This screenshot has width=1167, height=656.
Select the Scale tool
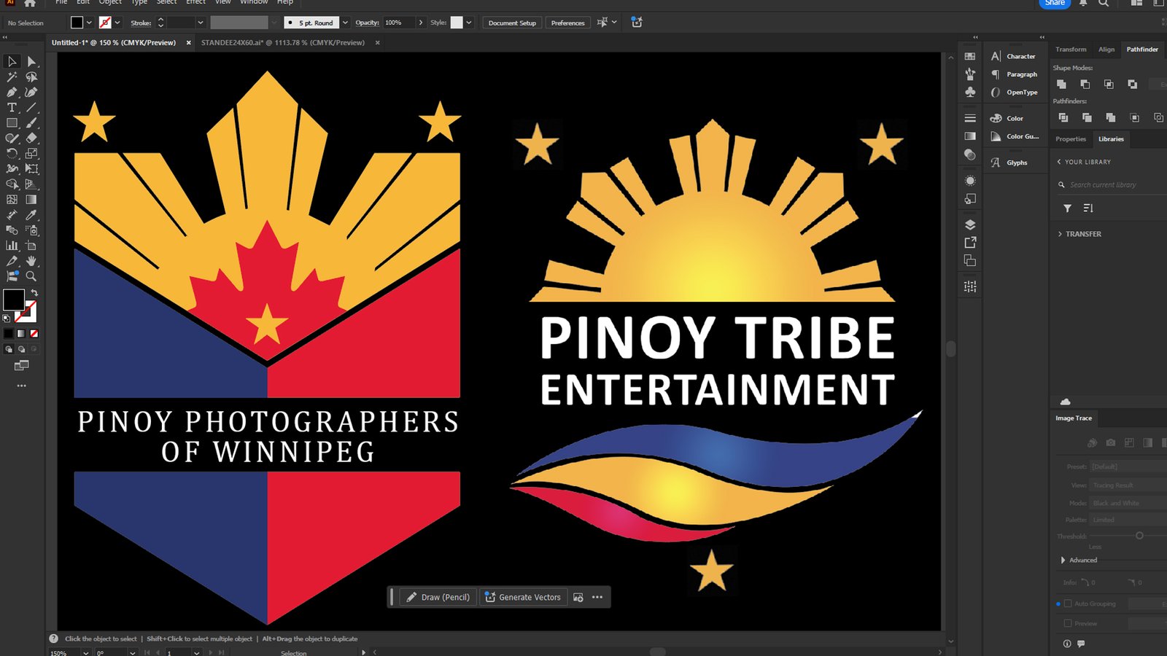click(x=31, y=153)
